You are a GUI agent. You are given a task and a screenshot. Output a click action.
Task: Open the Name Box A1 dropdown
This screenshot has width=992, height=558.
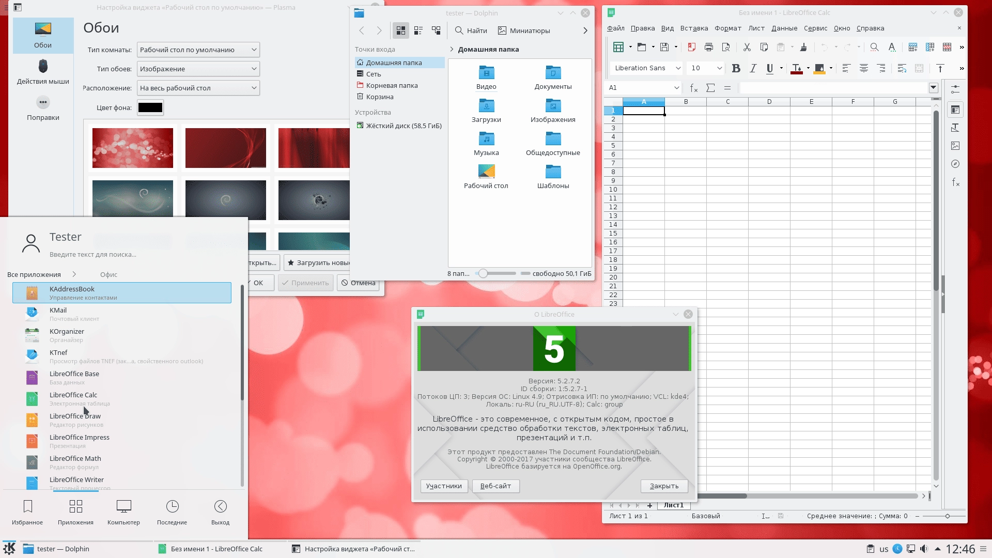coord(676,88)
